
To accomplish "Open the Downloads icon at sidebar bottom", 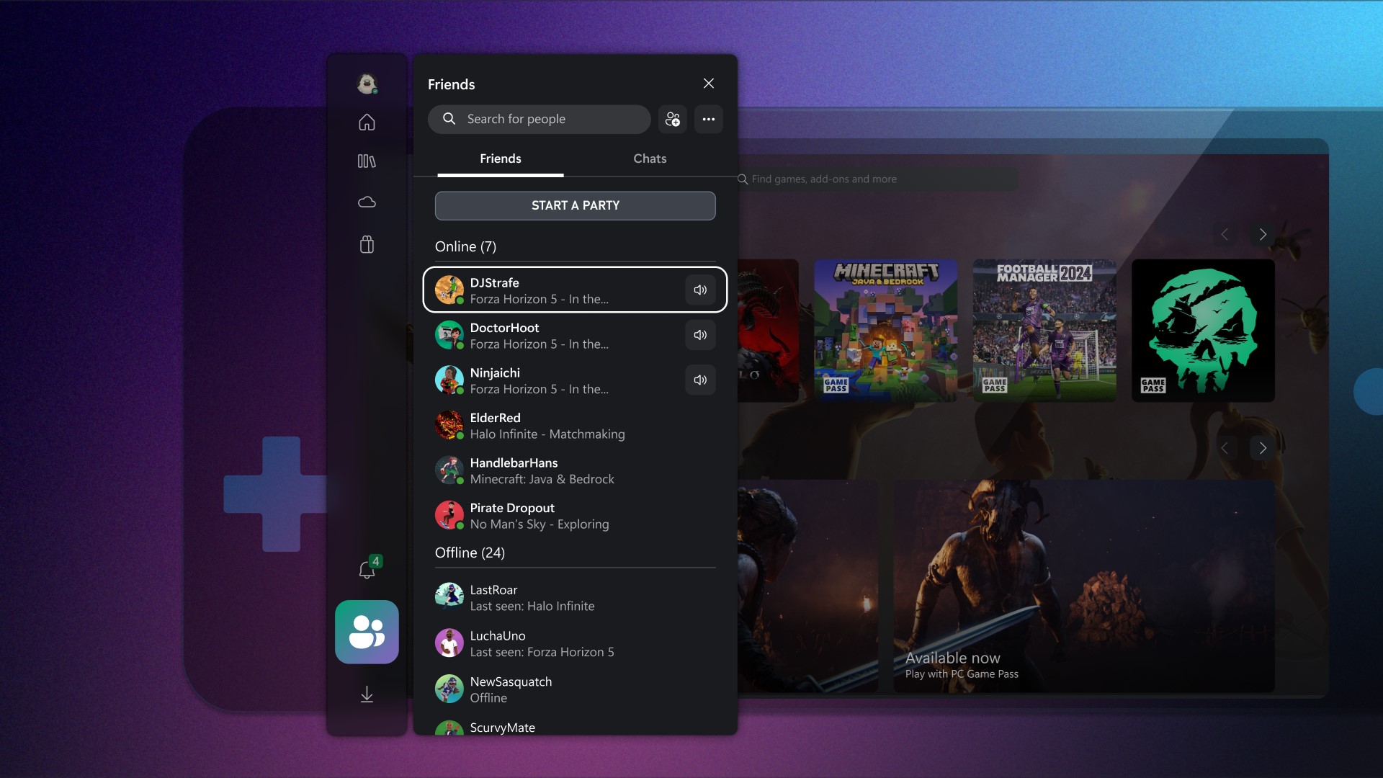I will pos(367,694).
